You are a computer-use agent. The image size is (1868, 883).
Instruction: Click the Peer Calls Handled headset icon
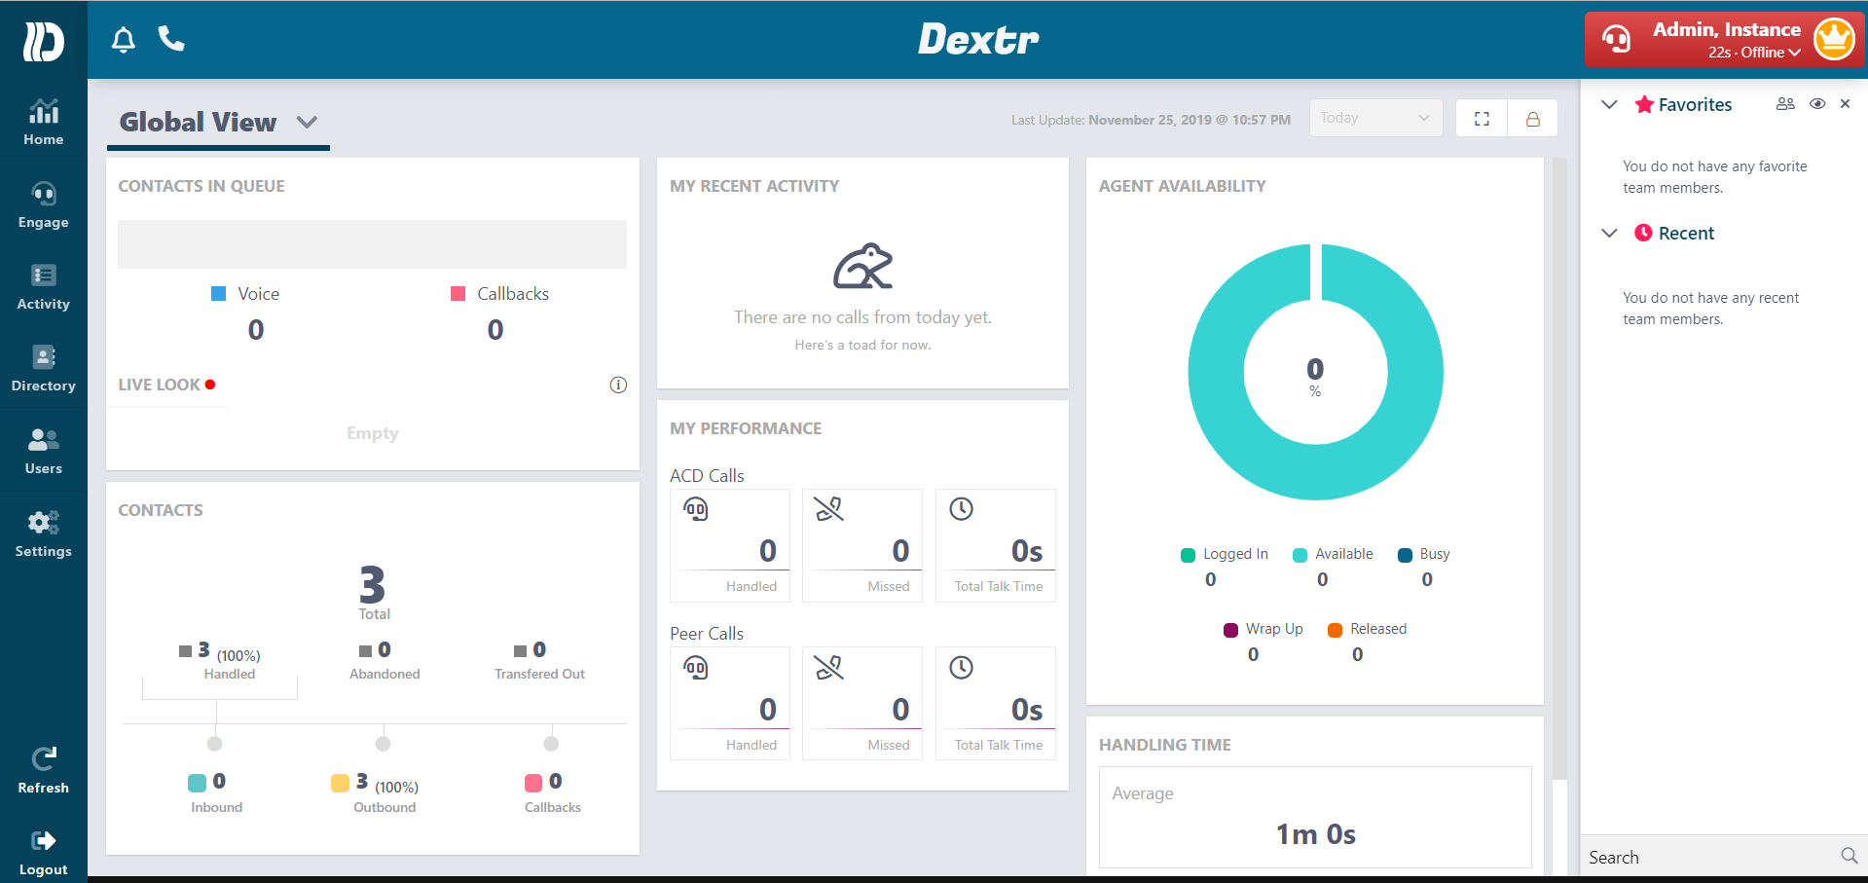pyautogui.click(x=696, y=668)
